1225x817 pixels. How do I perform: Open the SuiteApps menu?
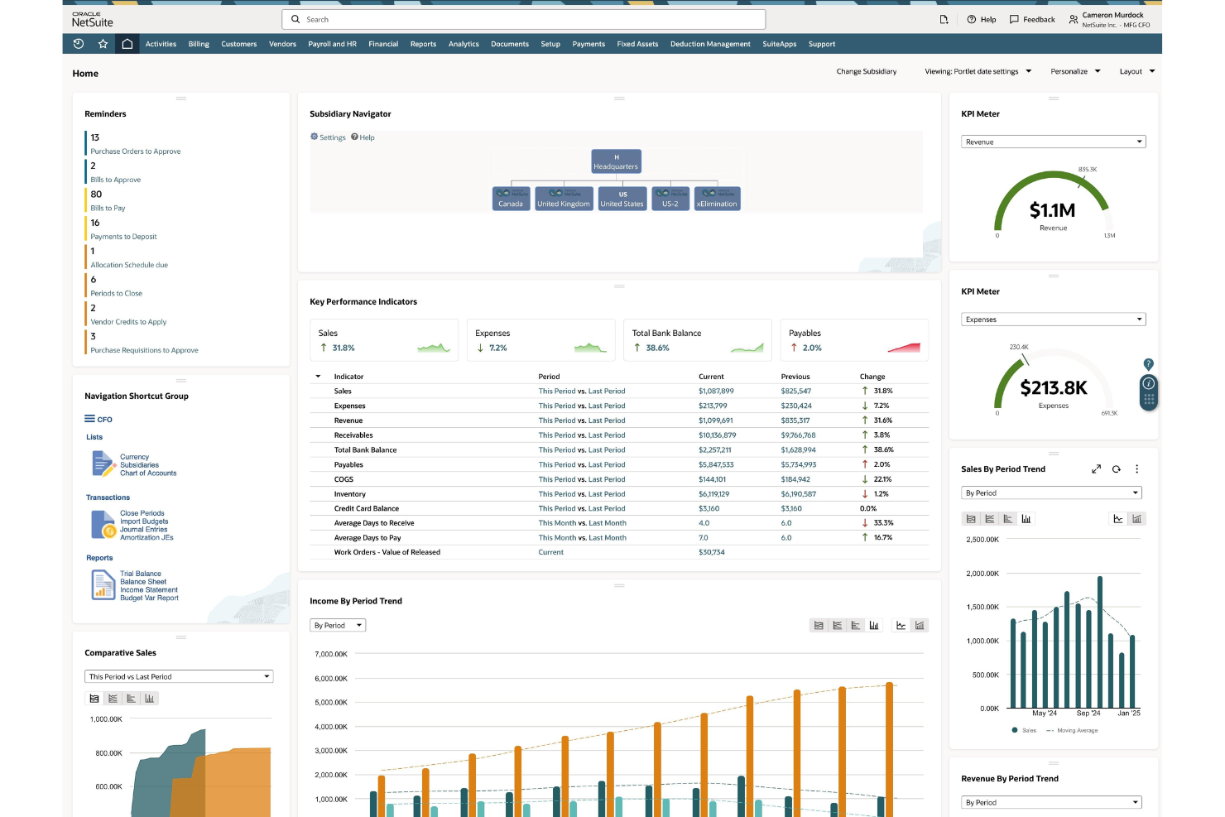[779, 44]
